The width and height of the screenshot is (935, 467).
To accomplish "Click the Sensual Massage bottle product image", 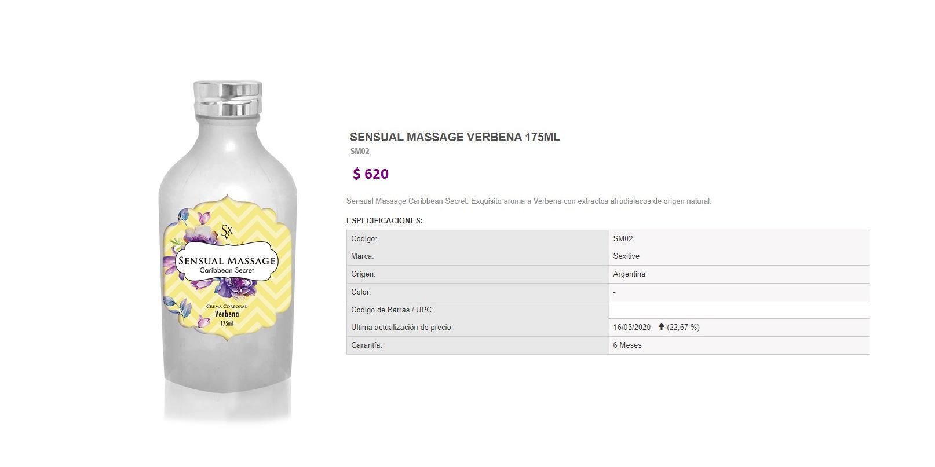I will pyautogui.click(x=228, y=252).
